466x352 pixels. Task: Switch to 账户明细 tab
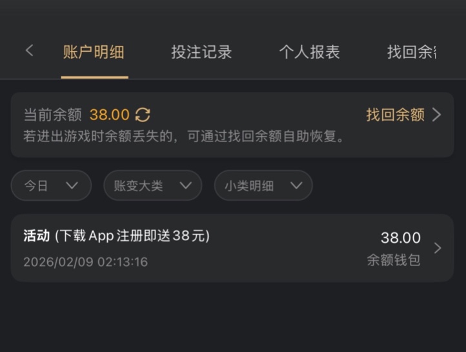coord(94,52)
